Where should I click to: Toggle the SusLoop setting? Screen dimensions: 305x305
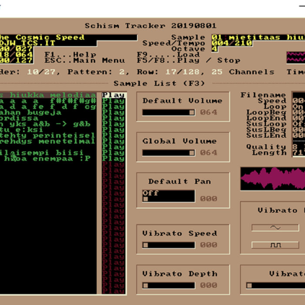click(298, 124)
